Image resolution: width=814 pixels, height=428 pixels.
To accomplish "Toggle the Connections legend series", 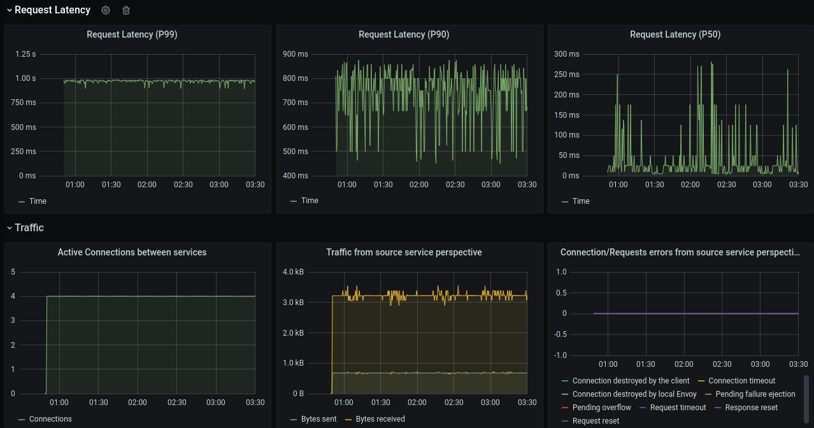I will pyautogui.click(x=50, y=419).
